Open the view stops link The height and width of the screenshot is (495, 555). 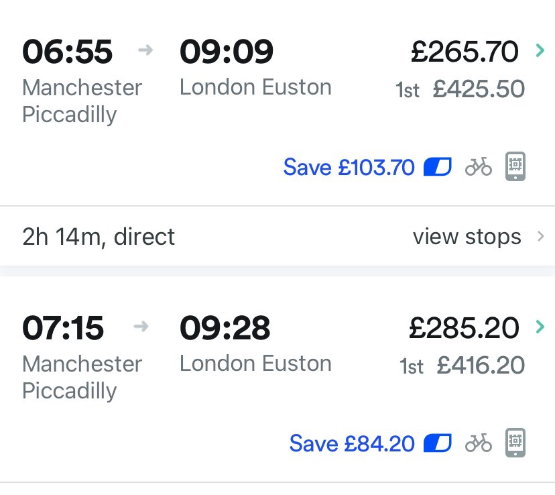[x=467, y=236]
